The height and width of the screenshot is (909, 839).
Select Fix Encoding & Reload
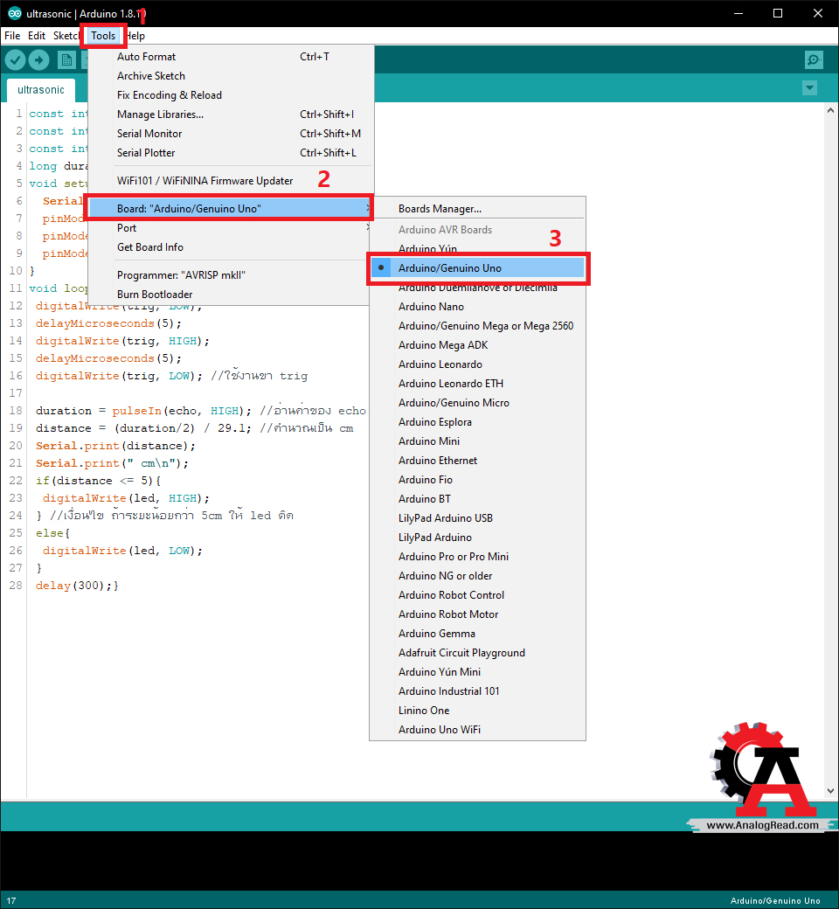(231, 95)
